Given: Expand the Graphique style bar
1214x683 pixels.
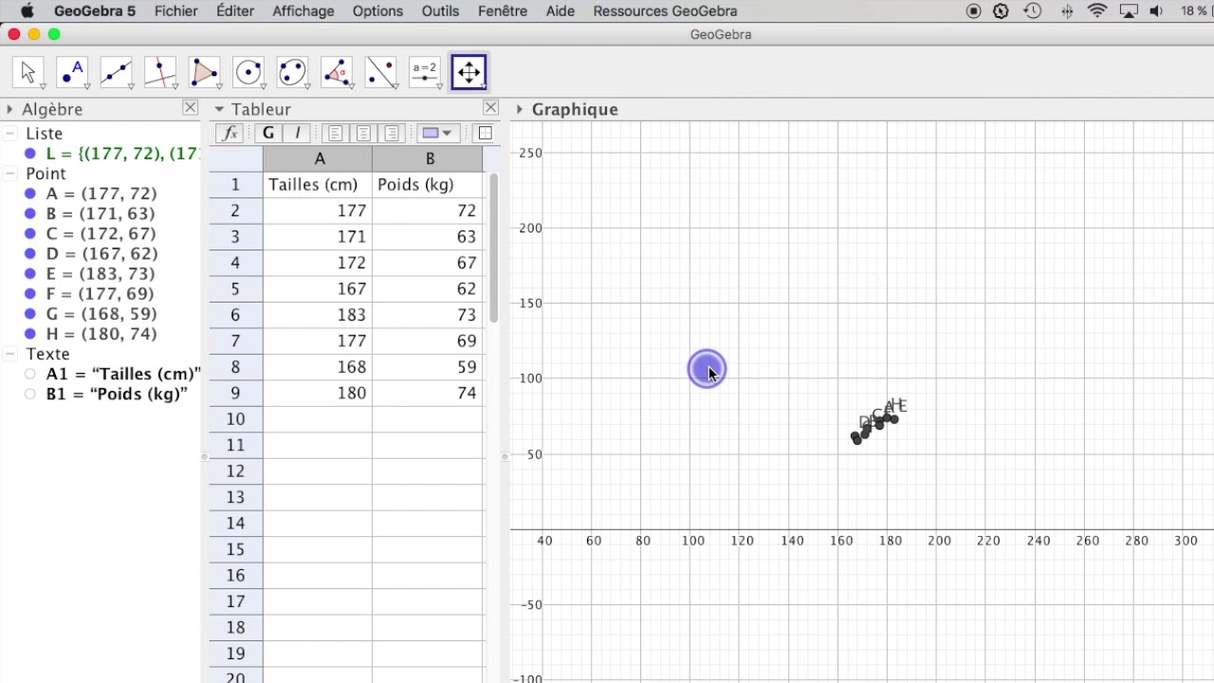Looking at the screenshot, I should pyautogui.click(x=520, y=110).
